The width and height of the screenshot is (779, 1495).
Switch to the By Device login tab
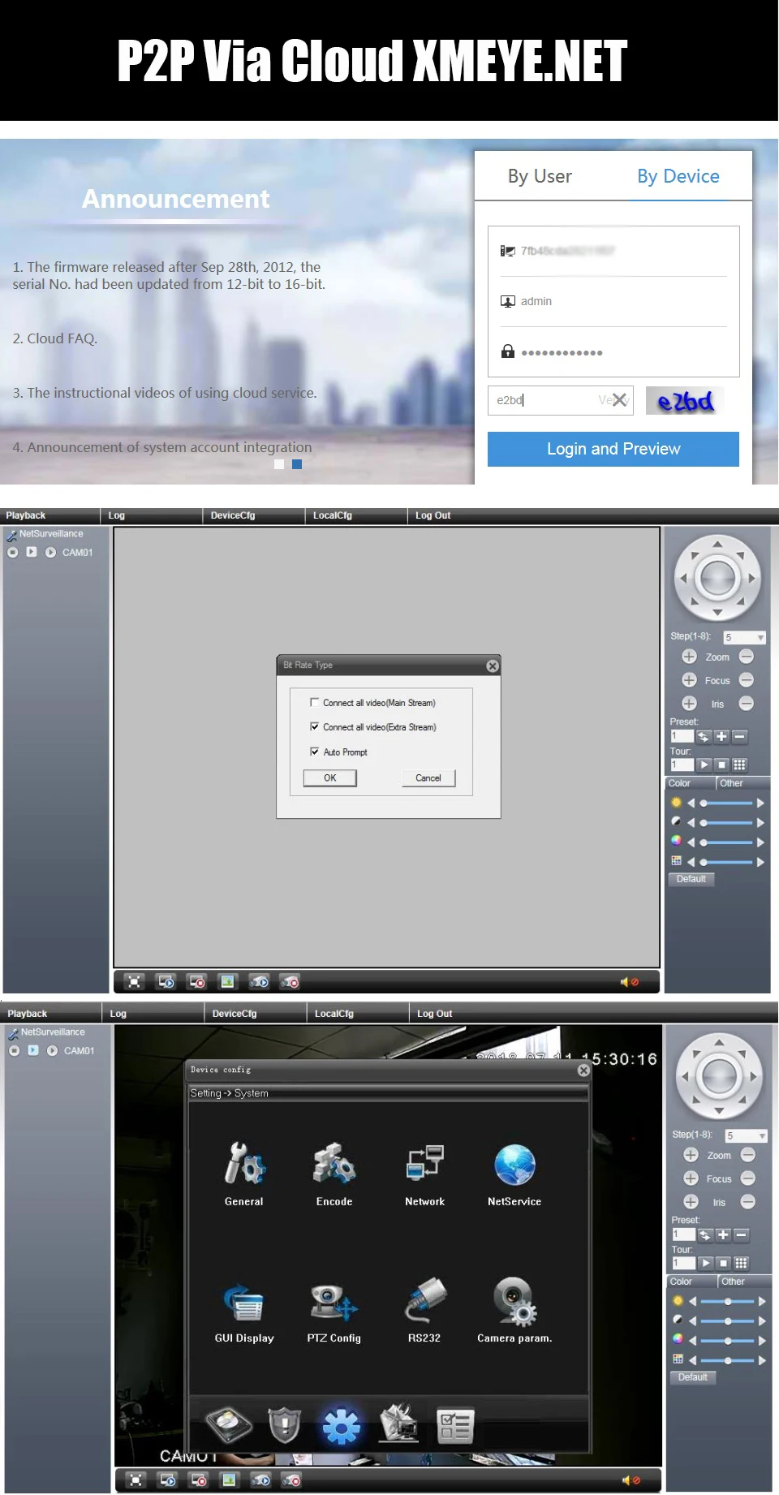point(678,176)
